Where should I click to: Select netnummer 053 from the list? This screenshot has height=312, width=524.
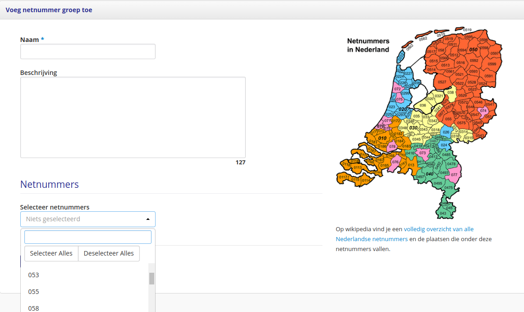click(x=34, y=275)
